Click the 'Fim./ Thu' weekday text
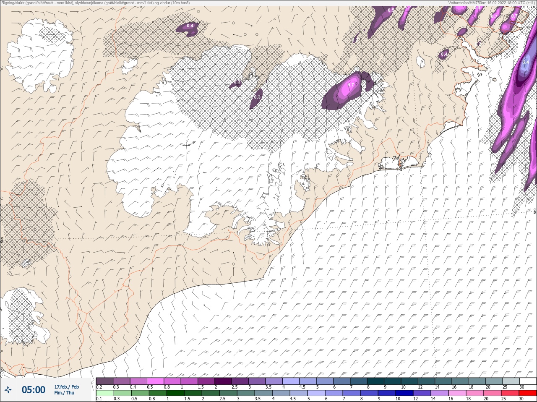The image size is (537, 402). [64, 393]
